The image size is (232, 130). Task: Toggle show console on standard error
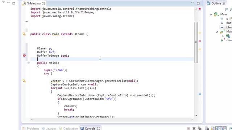pos(224,128)
